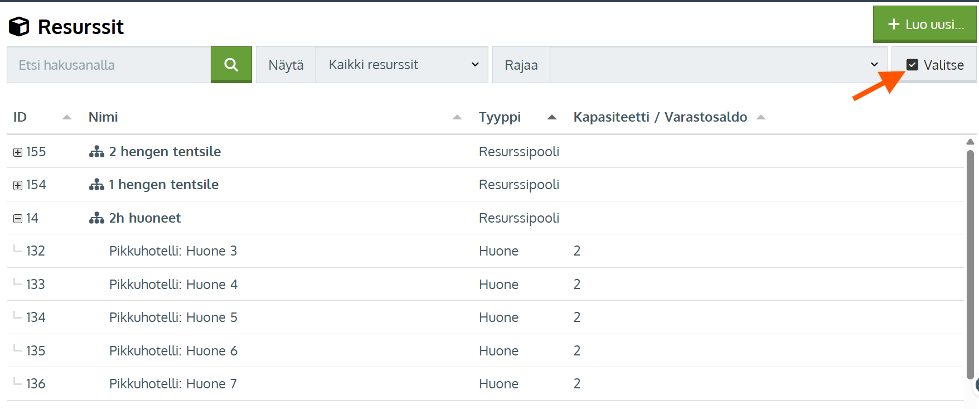Click the pool icon beside 2h huoneet

point(96,218)
